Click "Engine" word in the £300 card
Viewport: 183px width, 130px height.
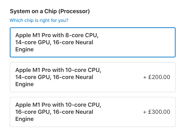tap(24, 119)
